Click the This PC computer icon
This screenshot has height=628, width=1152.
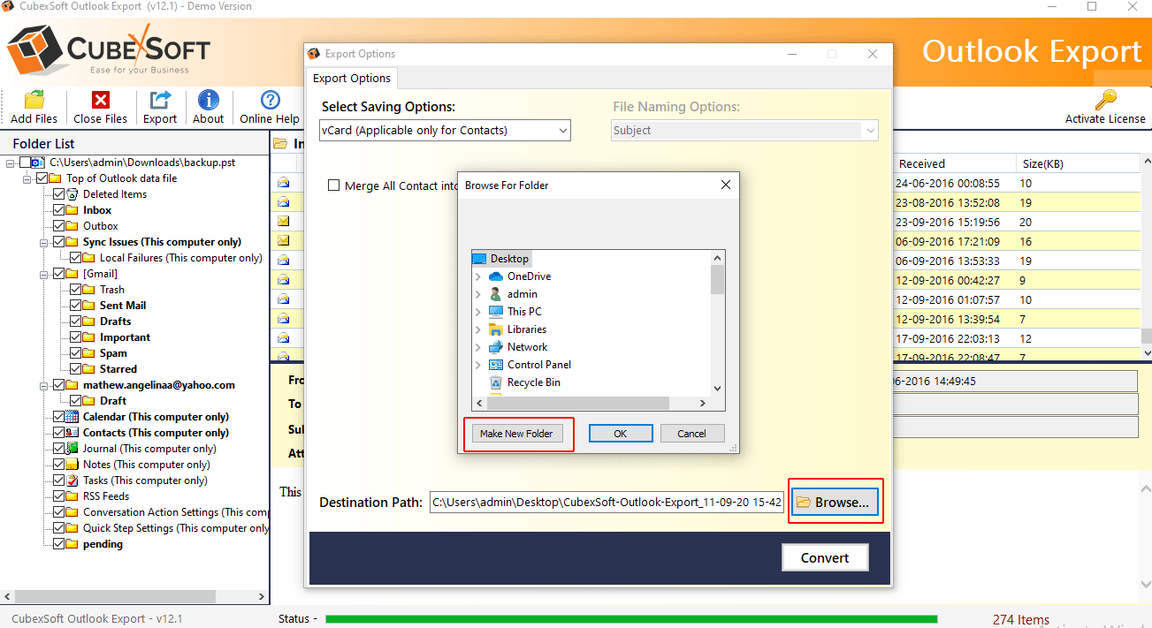496,312
